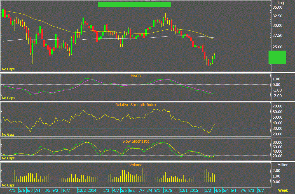The width and height of the screenshot is (295, 194).
Task: Click No Gaps in the Volume panel
Action: [8, 185]
